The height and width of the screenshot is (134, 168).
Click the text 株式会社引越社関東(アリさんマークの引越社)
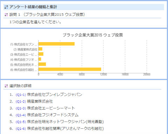(x=65, y=128)
